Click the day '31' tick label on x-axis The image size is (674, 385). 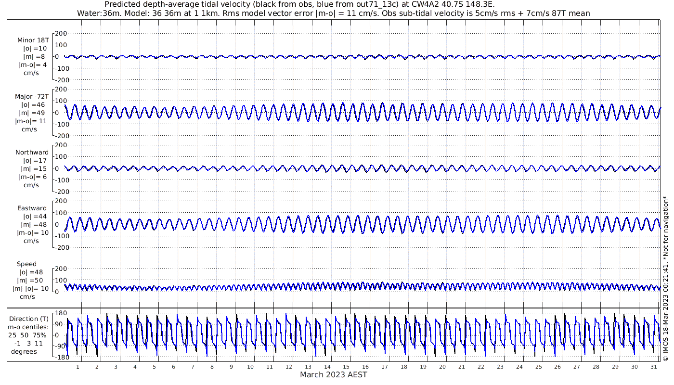point(654,367)
